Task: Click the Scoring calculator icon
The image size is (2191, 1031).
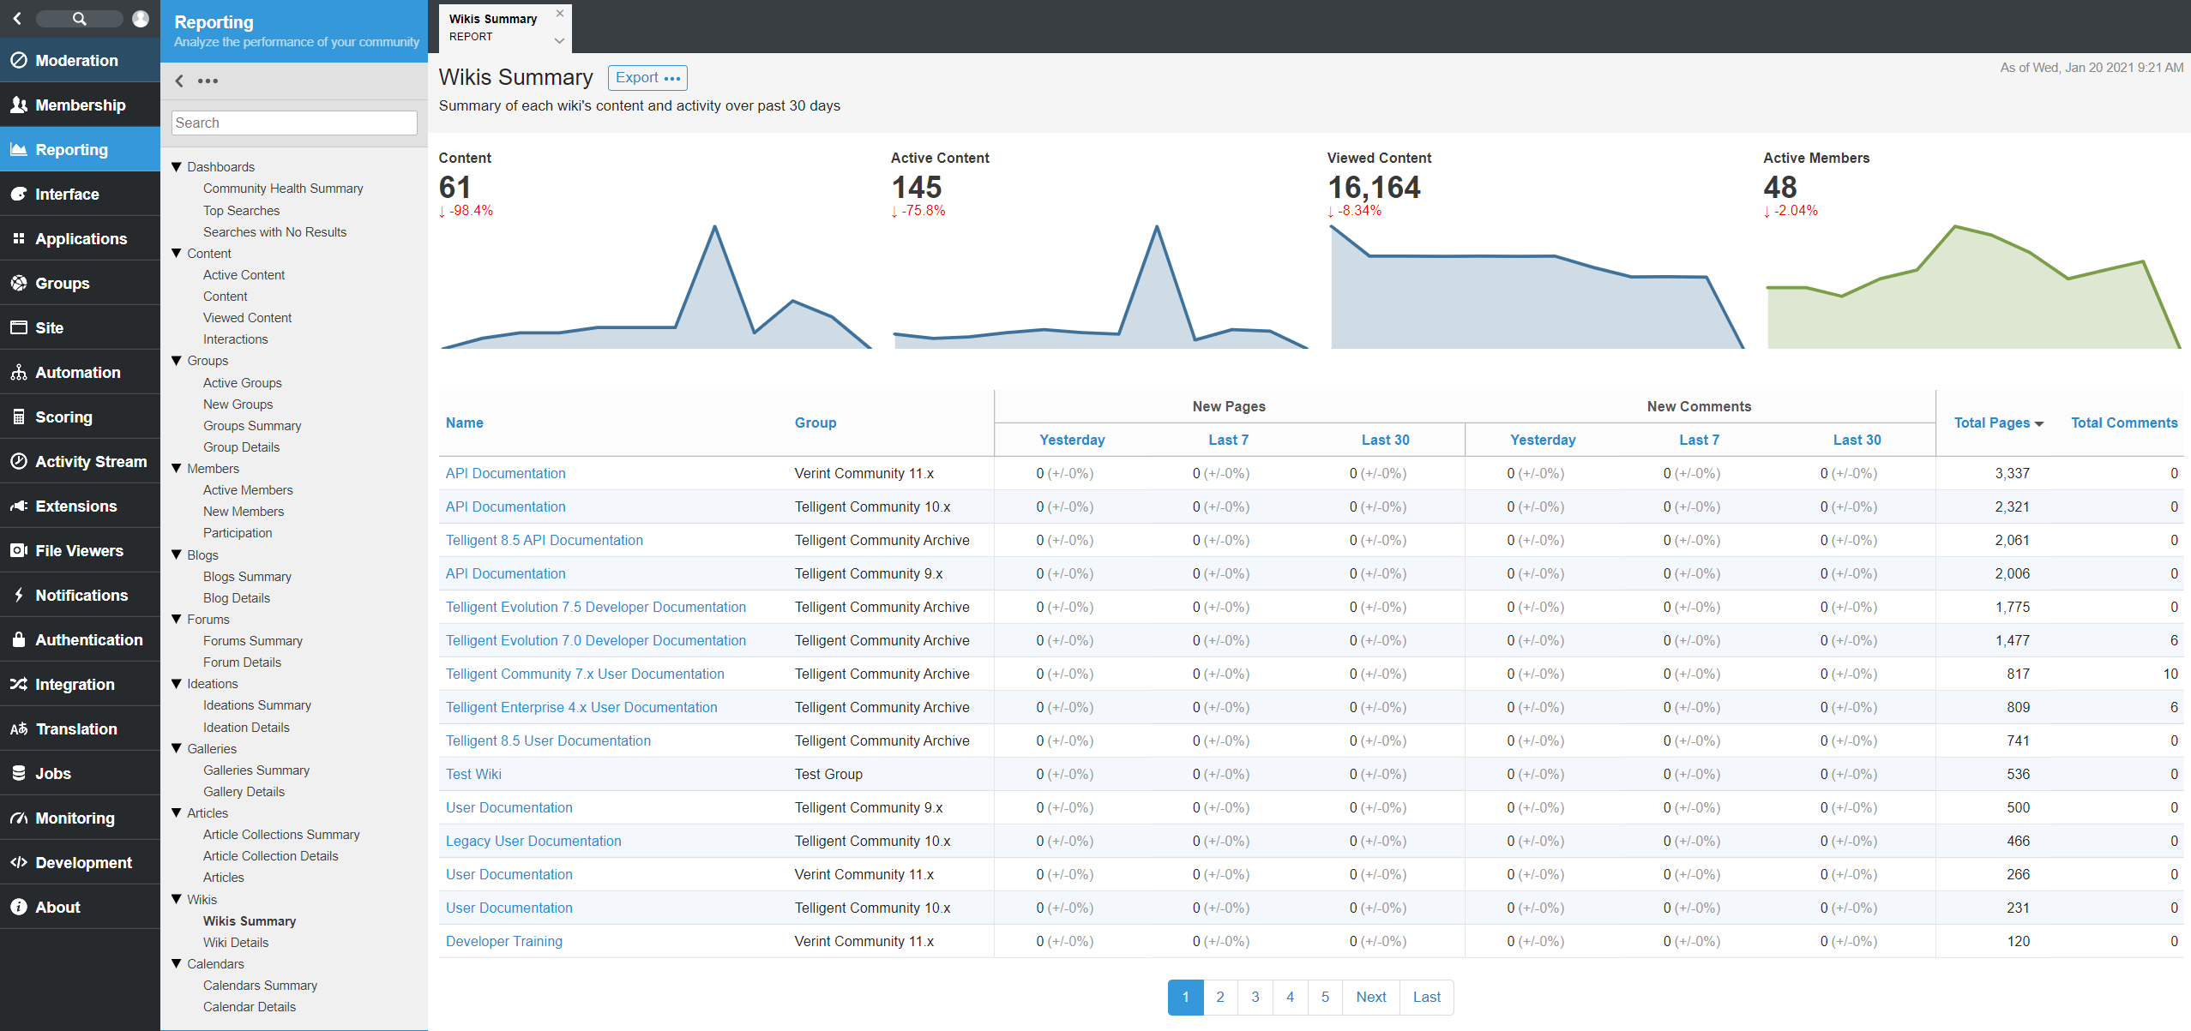Action: (18, 417)
